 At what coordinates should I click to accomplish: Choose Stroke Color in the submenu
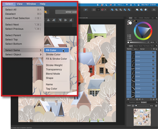point(53,54)
